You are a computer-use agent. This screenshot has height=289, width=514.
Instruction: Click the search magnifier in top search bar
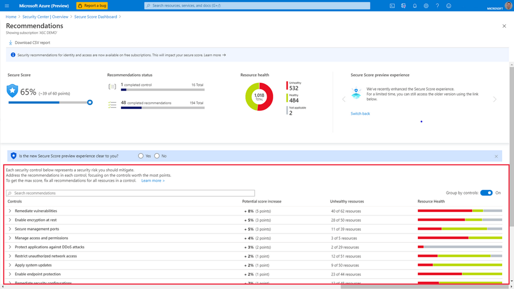(x=148, y=6)
